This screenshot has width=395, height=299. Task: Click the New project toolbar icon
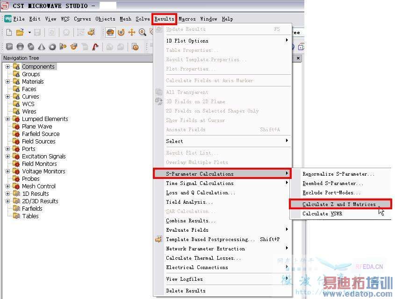click(9, 32)
